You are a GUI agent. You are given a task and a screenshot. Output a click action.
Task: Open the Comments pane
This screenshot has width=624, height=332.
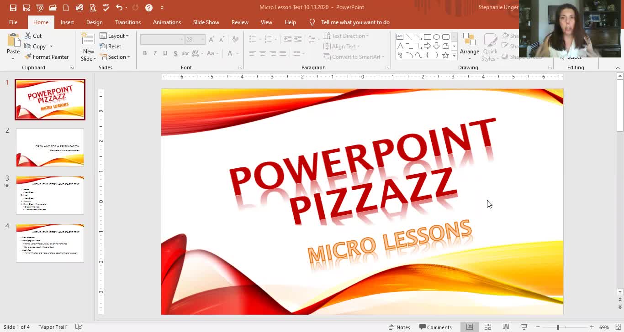point(435,327)
